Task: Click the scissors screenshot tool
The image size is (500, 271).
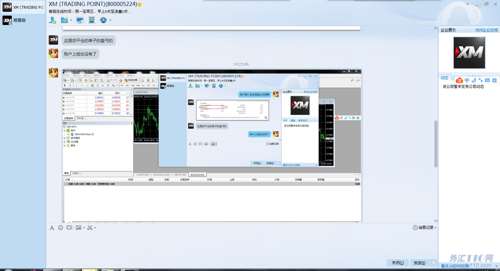Action: click(x=90, y=228)
